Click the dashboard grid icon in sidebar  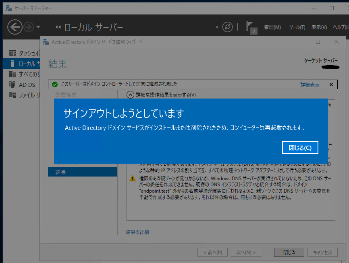pos(12,53)
